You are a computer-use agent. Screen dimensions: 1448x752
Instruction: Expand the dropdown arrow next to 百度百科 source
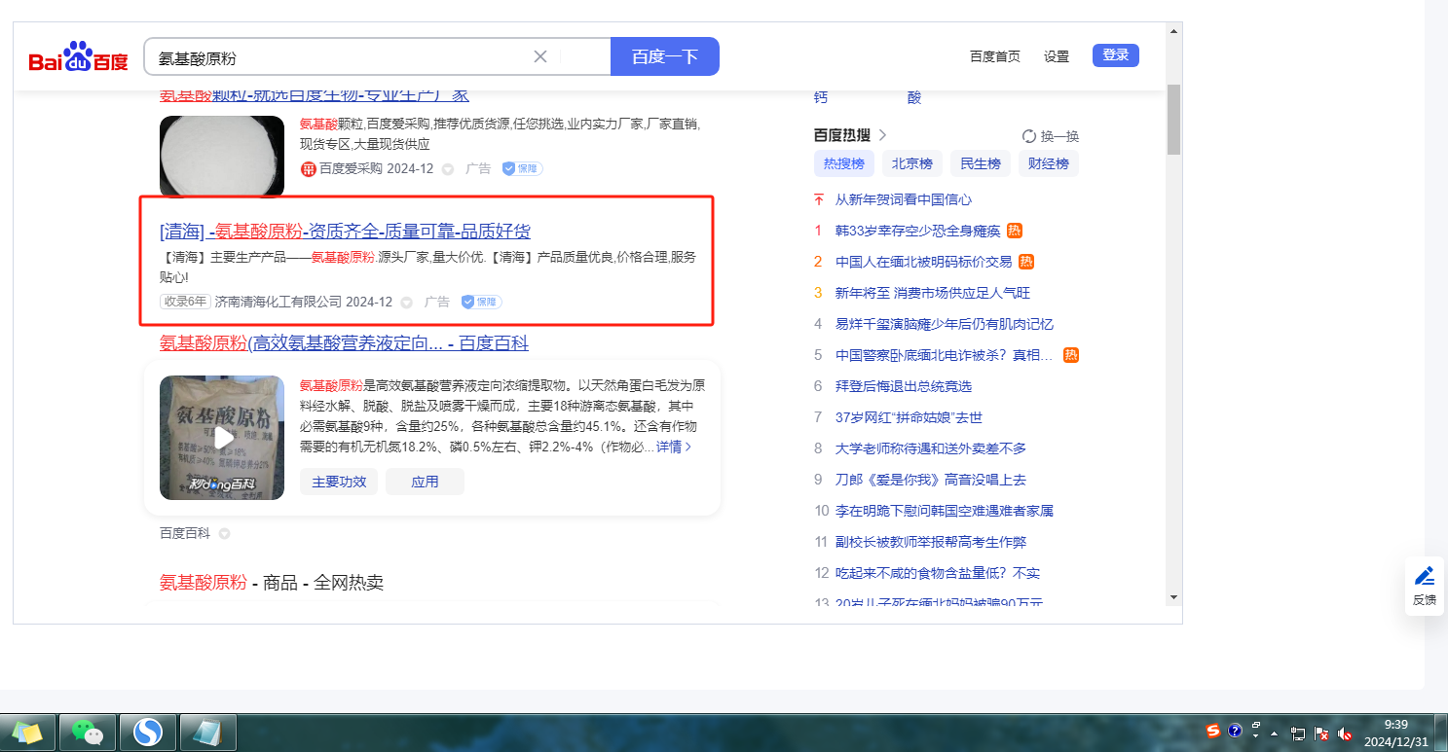coord(224,534)
